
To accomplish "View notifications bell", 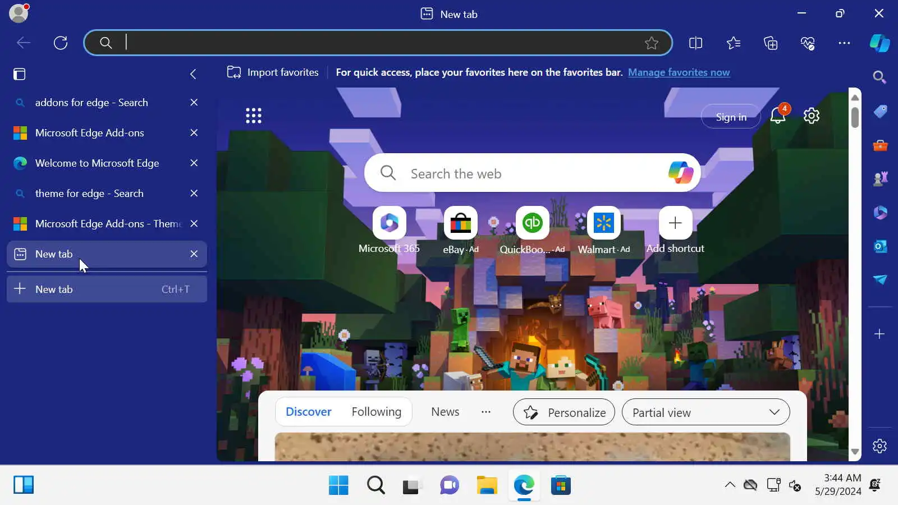I will point(778,115).
